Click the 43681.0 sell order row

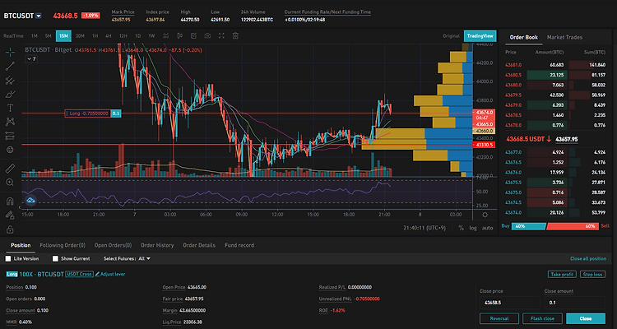pyautogui.click(x=555, y=64)
